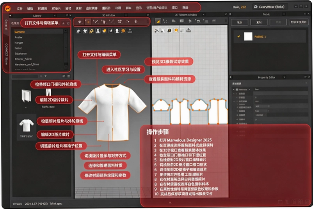The width and height of the screenshot is (313, 209).
Task: Click the Library search input field
Action: (25, 76)
